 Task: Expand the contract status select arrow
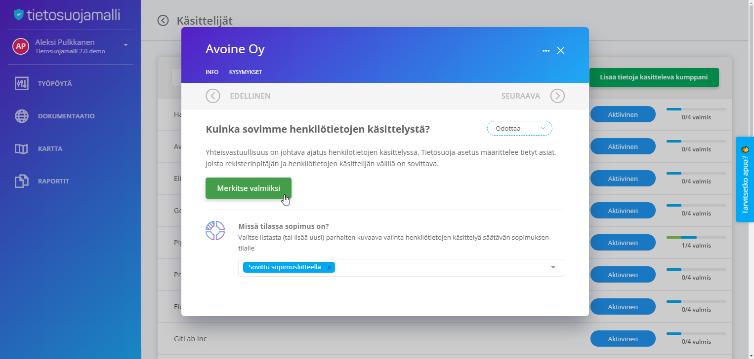pyautogui.click(x=553, y=267)
